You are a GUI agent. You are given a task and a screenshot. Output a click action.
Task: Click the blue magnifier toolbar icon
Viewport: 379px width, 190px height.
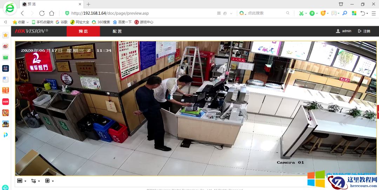[345, 13]
